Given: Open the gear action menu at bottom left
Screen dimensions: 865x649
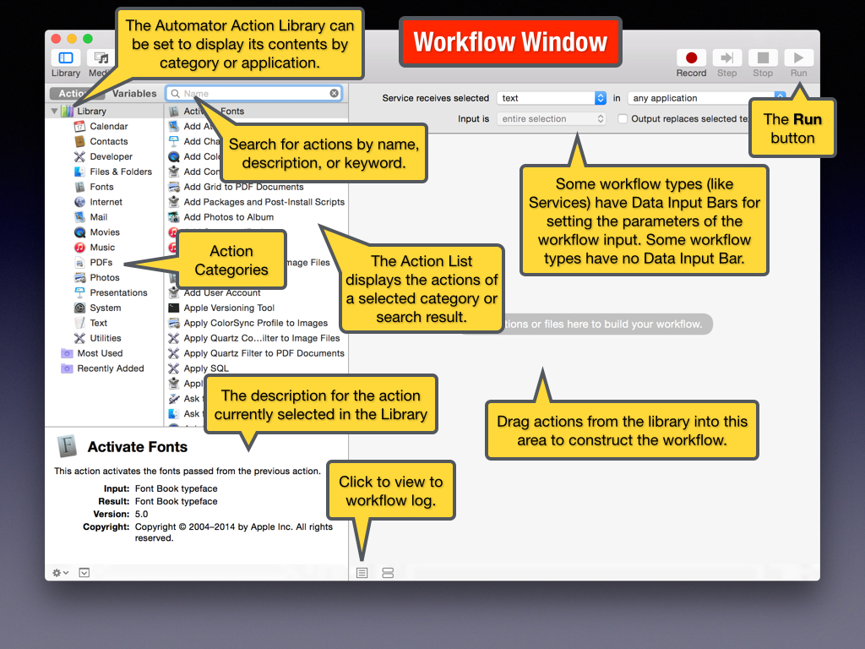Looking at the screenshot, I should pos(61,572).
